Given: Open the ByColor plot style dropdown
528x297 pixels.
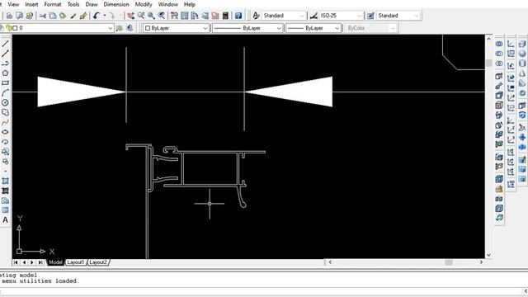Looking at the screenshot, I should 393,28.
